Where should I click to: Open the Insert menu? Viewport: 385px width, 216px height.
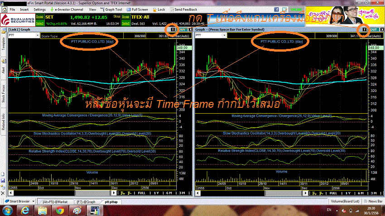pos(24,10)
